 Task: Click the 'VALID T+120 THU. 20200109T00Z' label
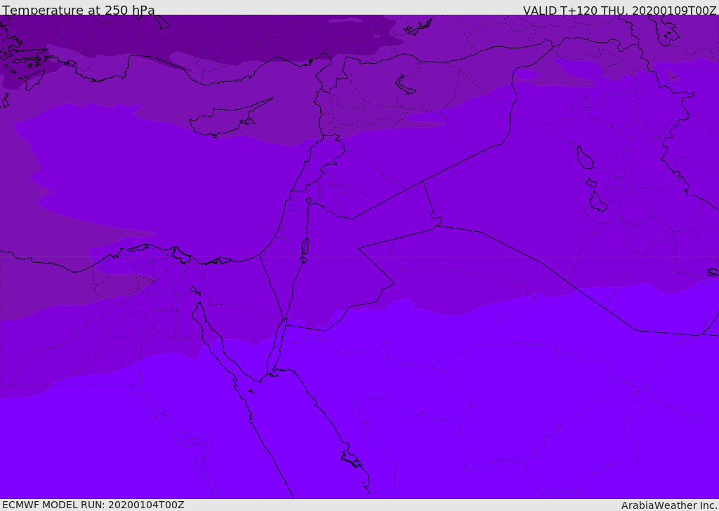click(619, 10)
